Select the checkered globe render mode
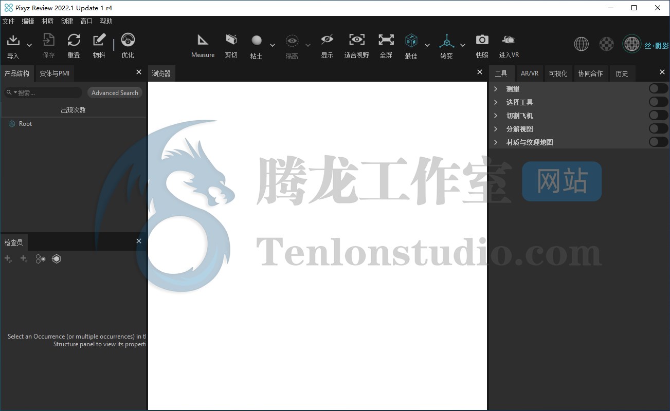The width and height of the screenshot is (670, 411). tap(607, 44)
